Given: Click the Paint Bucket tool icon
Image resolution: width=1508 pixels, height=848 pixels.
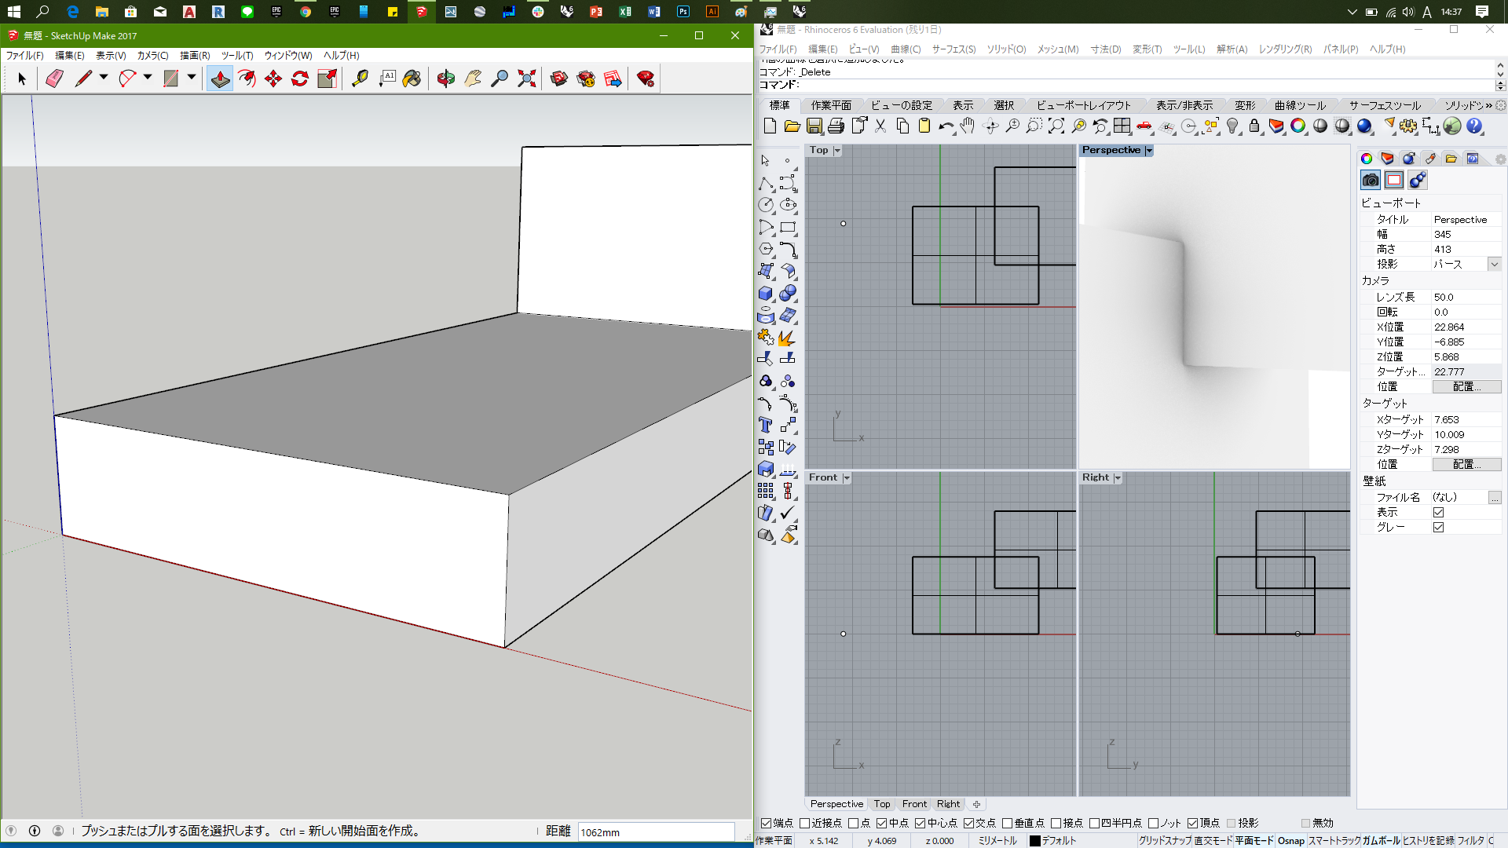Looking at the screenshot, I should 412,79.
